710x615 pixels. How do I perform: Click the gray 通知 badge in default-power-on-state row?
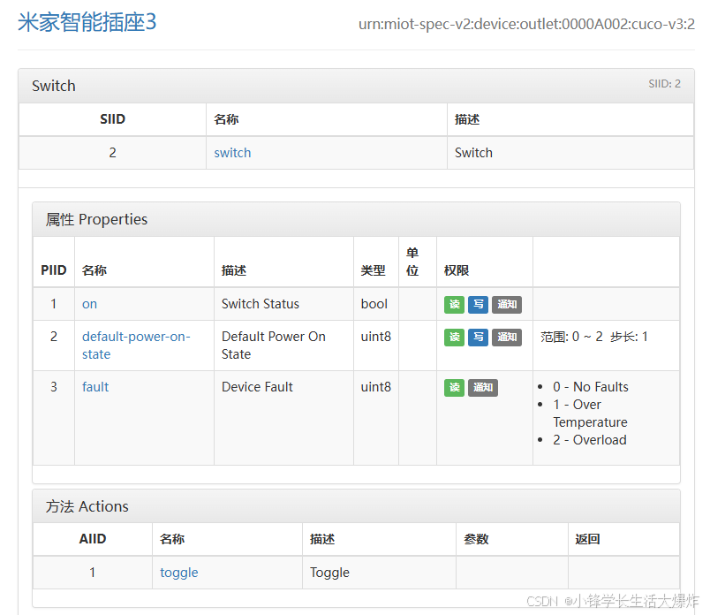pos(507,338)
